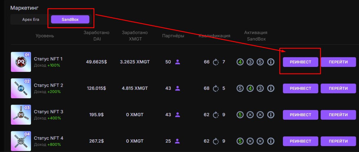The height and width of the screenshot is (152, 359).
Task: Click info icon in Статус NFT 2 row
Action: (x=271, y=89)
